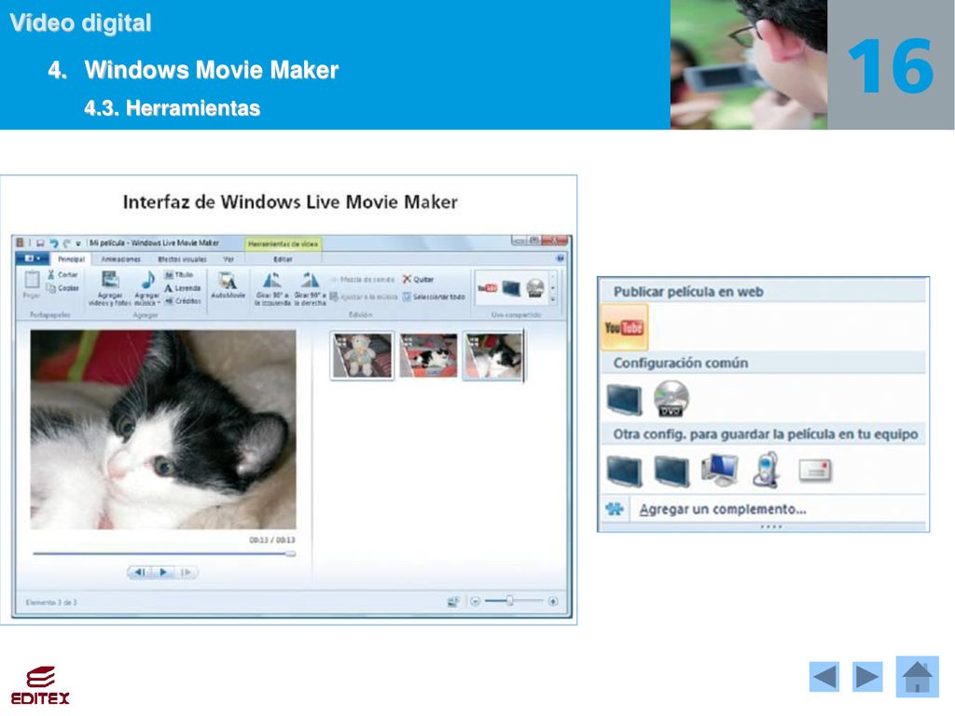Click the desktop computer icon under Otra config.
Screen dimensions: 955x716
tap(720, 470)
